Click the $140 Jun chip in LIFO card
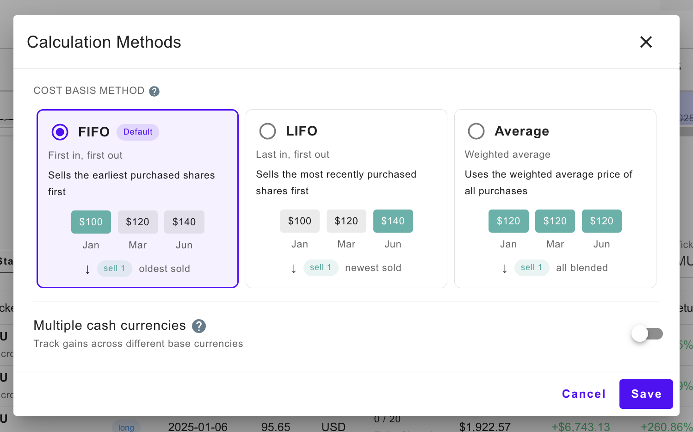 393,221
